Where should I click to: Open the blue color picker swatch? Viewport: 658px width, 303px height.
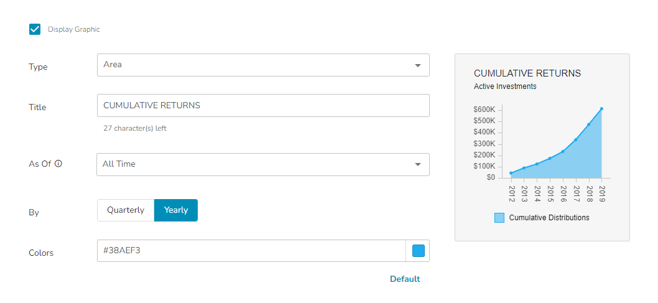pos(419,251)
